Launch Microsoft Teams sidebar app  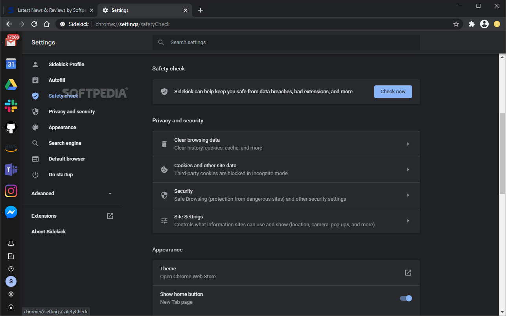pos(11,170)
